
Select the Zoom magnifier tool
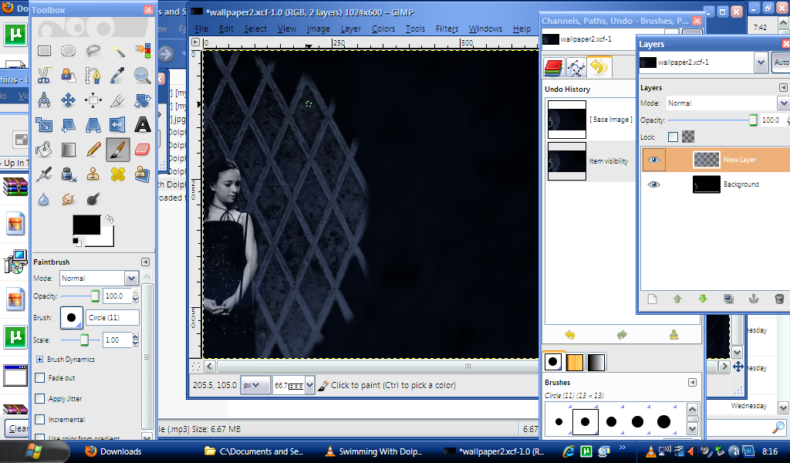(143, 76)
